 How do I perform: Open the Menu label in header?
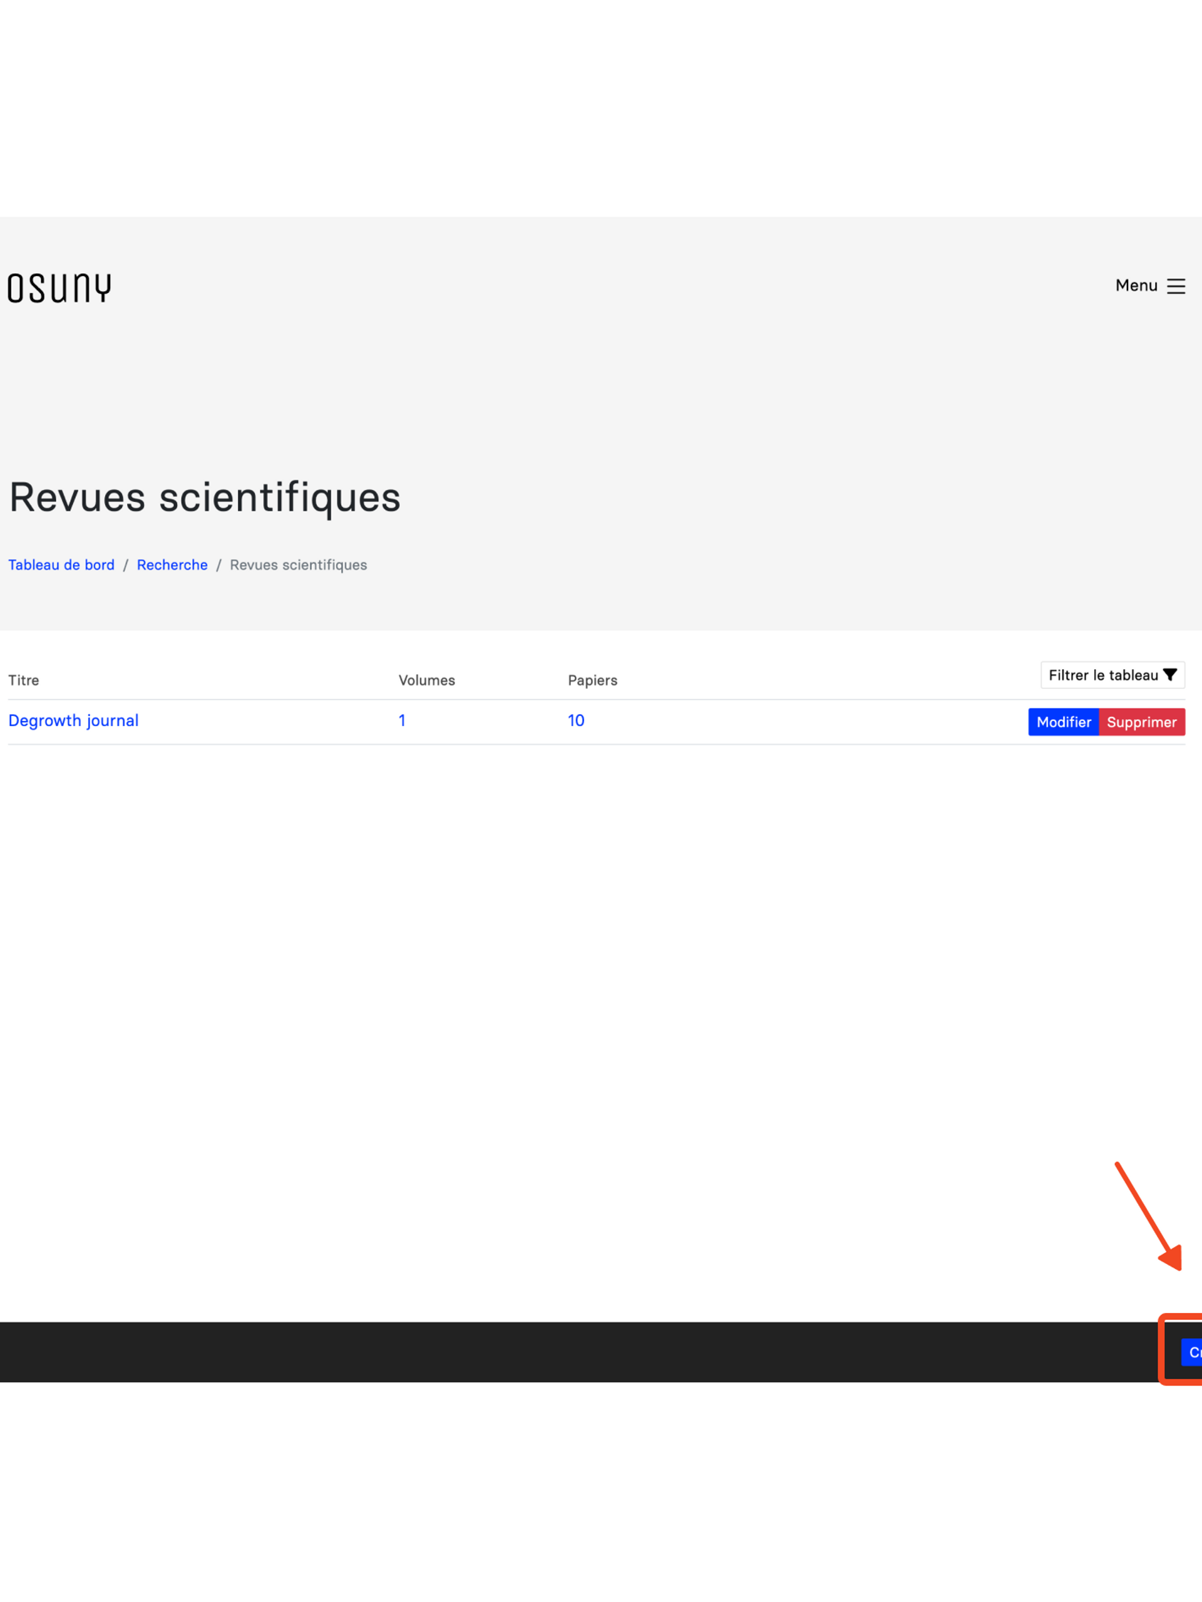click(x=1136, y=285)
